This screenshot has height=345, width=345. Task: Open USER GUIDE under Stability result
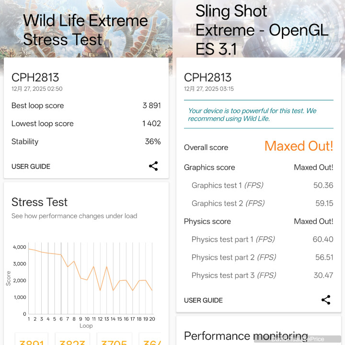point(31,167)
